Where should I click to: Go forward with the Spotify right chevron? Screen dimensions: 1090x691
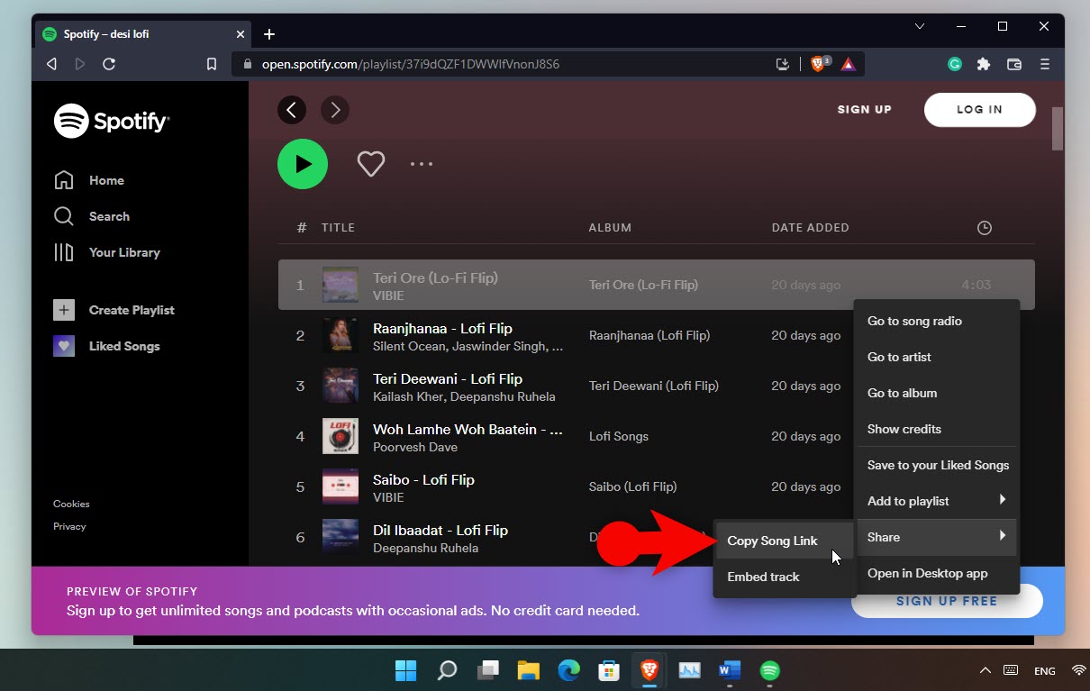pos(335,110)
